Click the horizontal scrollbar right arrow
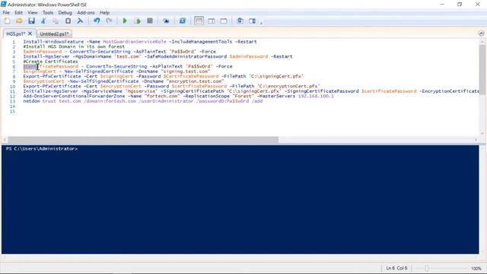Image resolution: width=487 pixels, height=274 pixels. [476, 139]
